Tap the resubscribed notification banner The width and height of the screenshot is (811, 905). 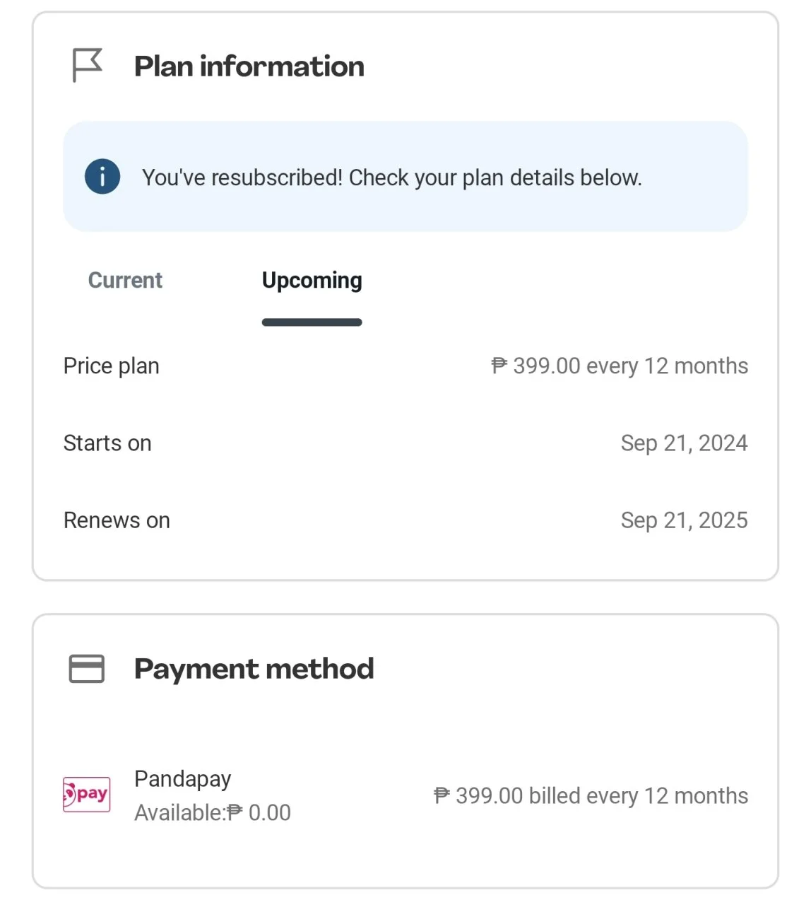click(x=405, y=177)
